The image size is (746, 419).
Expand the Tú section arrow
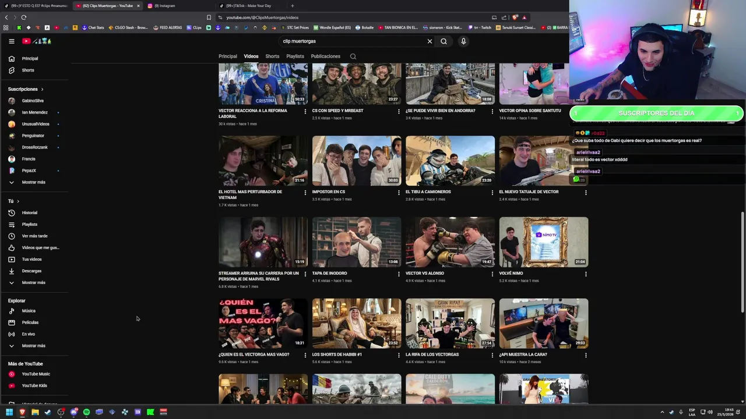click(18, 201)
